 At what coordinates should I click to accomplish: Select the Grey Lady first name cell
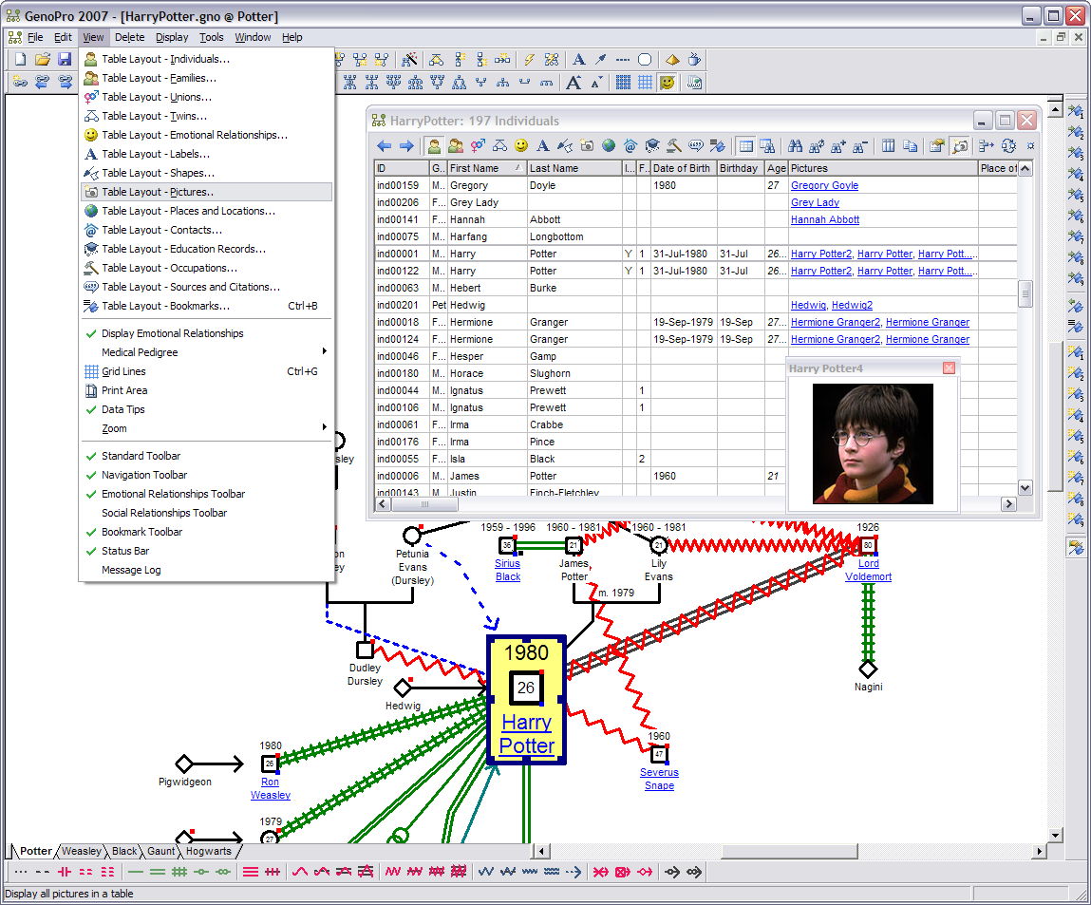[x=487, y=202]
